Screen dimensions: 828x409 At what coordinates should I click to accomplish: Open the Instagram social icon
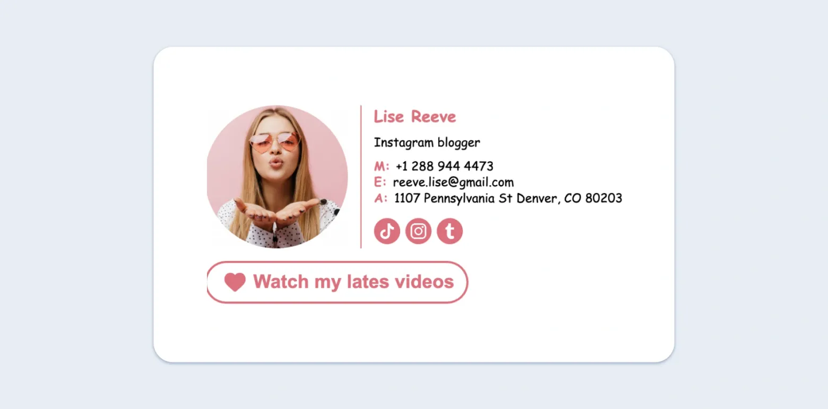418,231
